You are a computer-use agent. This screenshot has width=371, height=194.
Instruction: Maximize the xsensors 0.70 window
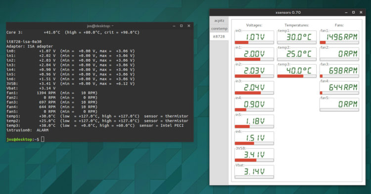(x=353, y=12)
